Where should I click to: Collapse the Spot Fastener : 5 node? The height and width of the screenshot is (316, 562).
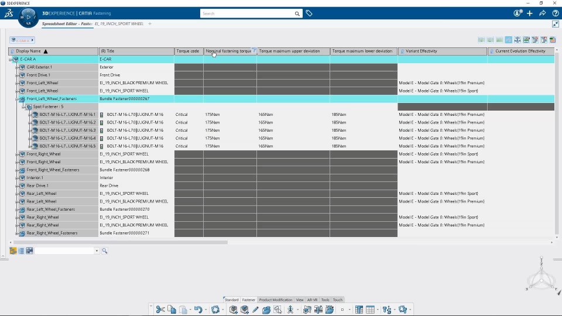click(x=23, y=107)
